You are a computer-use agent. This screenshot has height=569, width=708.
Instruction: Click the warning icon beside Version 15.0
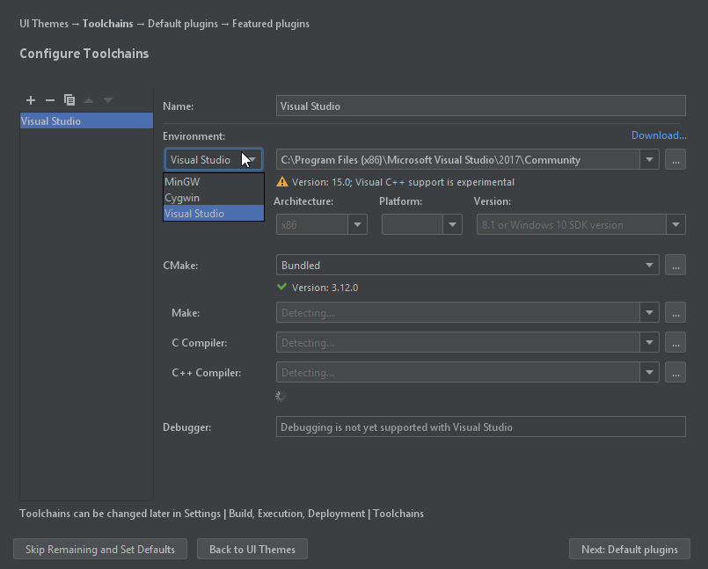pos(282,181)
